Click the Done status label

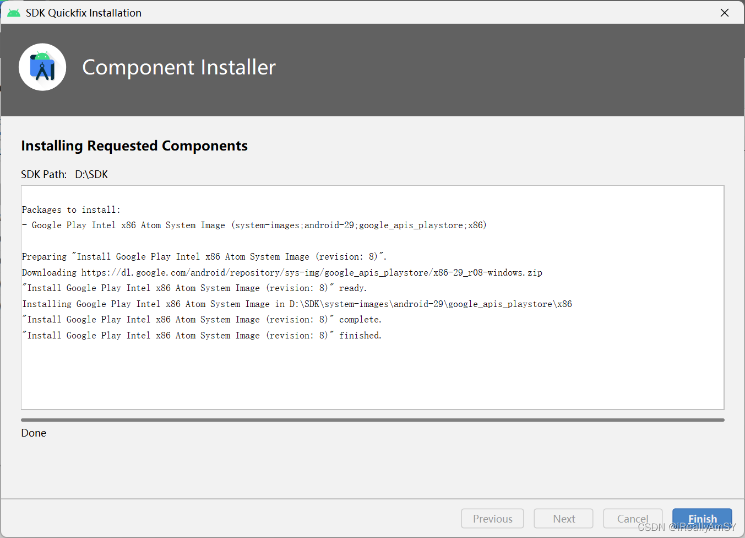(34, 433)
